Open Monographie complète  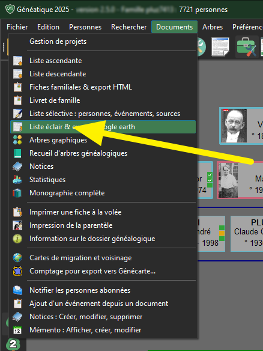[x=67, y=193]
